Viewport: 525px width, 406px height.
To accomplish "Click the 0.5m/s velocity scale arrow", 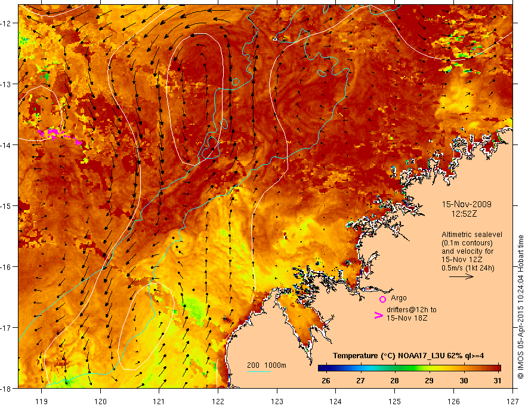I will coord(461,276).
